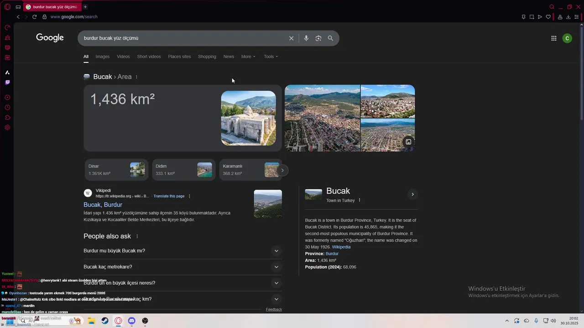Open Google apps grid
The width and height of the screenshot is (584, 328).
[x=554, y=38]
